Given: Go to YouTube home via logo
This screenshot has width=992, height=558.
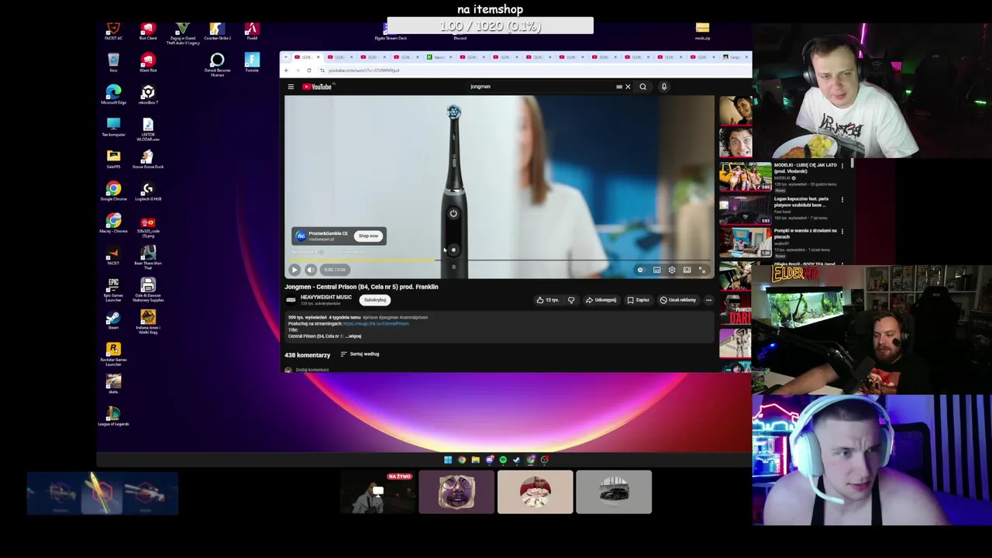Looking at the screenshot, I should click(317, 87).
